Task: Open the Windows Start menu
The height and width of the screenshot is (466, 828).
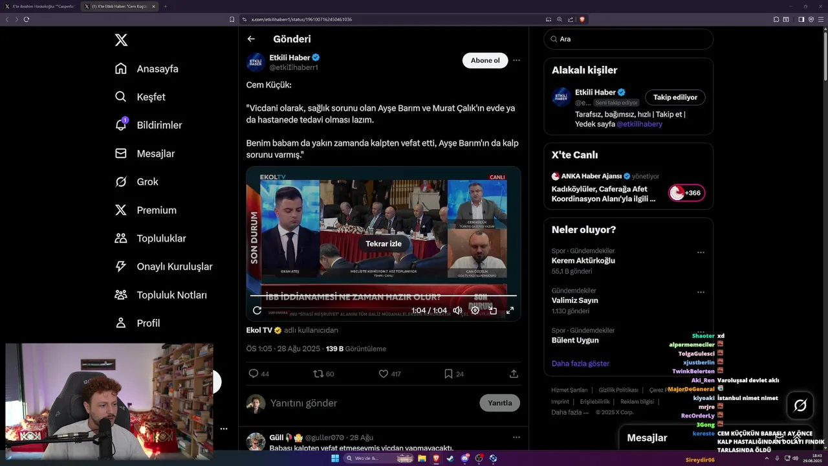Action: pyautogui.click(x=335, y=458)
